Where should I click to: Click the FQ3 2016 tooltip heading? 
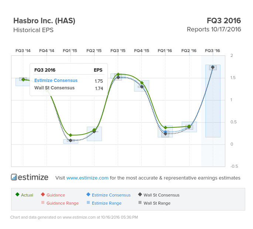(x=45, y=70)
